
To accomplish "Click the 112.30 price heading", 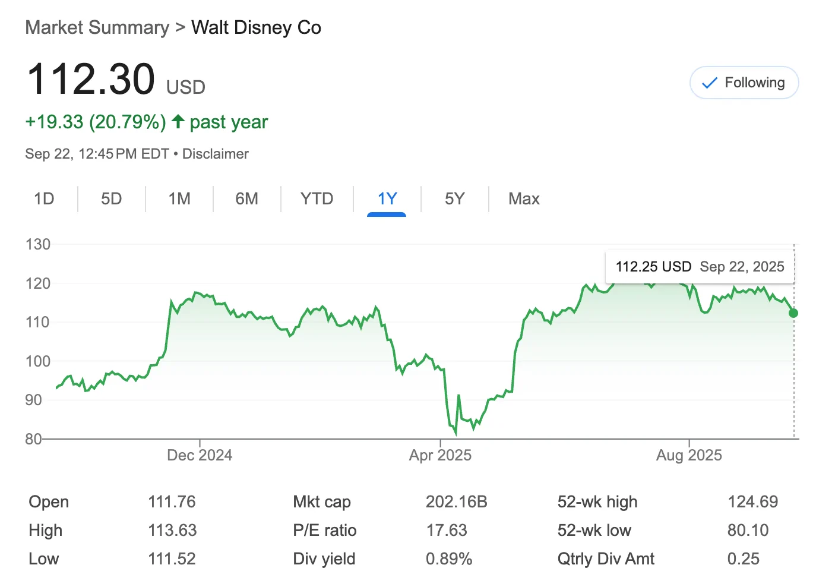I will pos(91,79).
